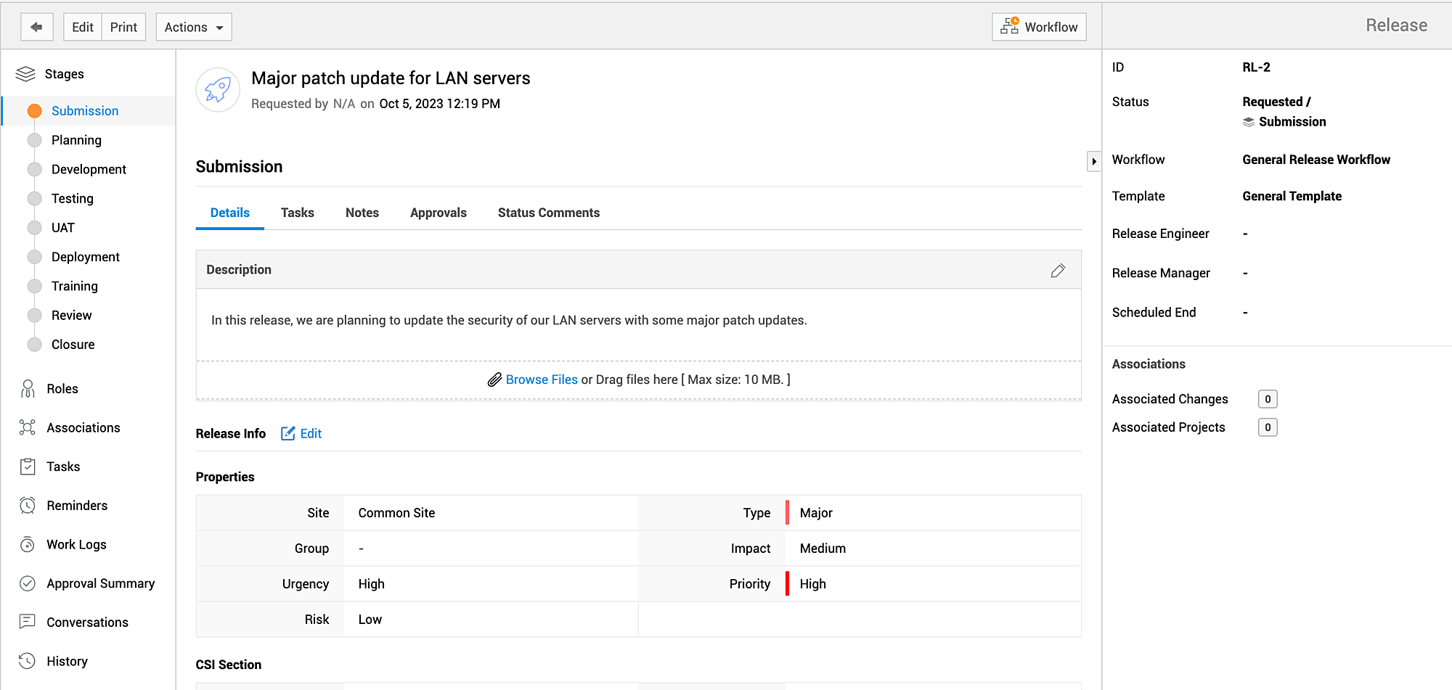Click the Review stage circle marker
This screenshot has height=690, width=1452.
[x=34, y=316]
